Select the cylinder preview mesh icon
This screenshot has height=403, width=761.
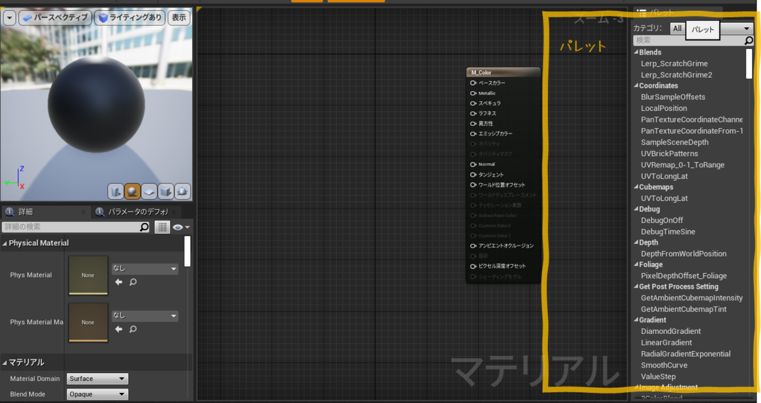tap(116, 191)
